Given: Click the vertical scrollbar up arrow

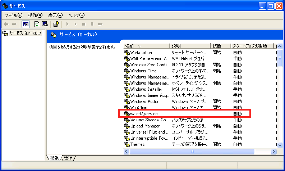Looking at the screenshot, I should [x=280, y=46].
